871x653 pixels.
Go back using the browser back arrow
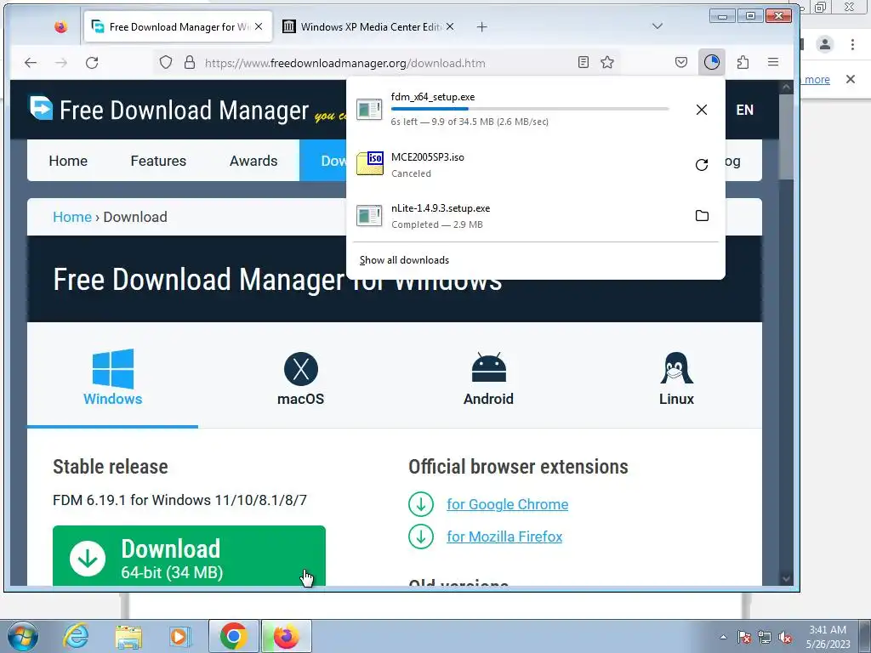pyautogui.click(x=31, y=62)
